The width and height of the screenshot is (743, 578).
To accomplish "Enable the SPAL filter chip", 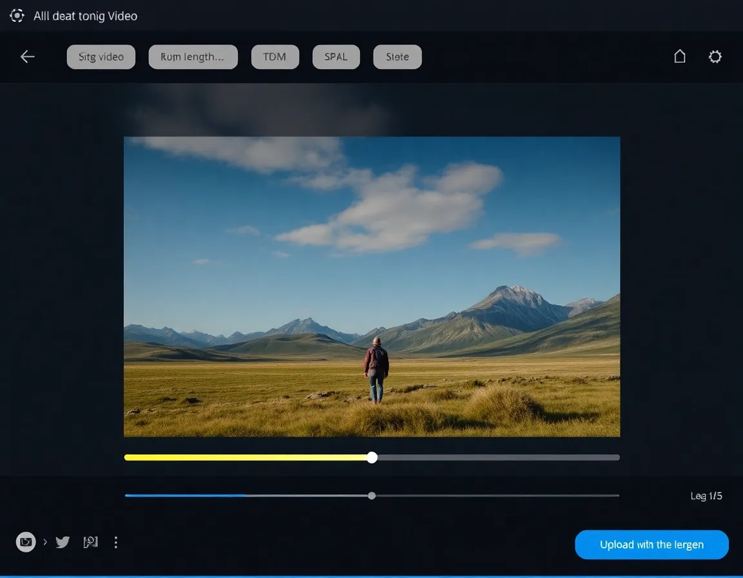I will pyautogui.click(x=336, y=57).
